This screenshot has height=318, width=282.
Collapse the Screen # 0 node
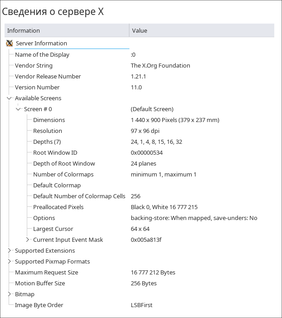point(19,109)
